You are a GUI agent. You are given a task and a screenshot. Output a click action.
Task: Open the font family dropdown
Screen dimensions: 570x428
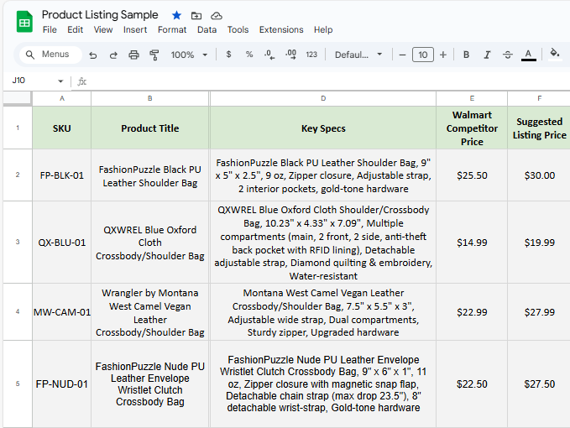(358, 55)
